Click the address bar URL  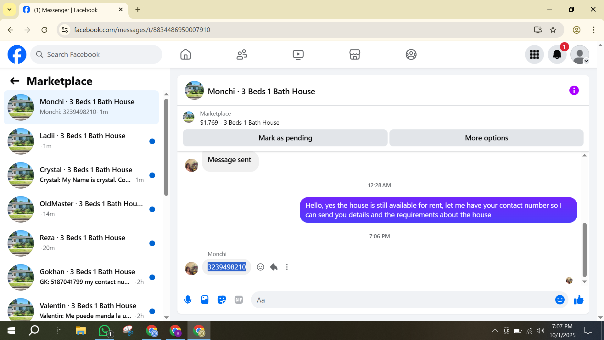[x=142, y=30]
